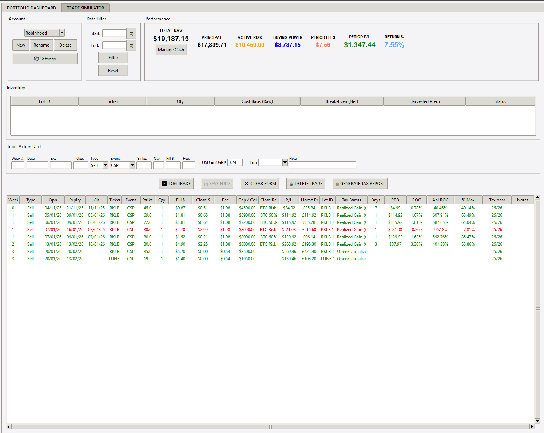Open the Robinhood account dropdown
Image resolution: width=544 pixels, height=433 pixels.
click(62, 33)
